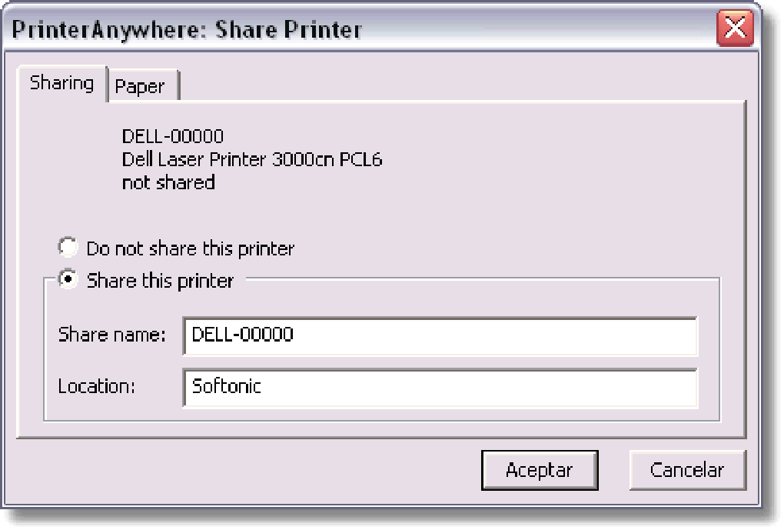Choose the 'Do not share this printer' radio button
Screen dimensions: 784x530
click(68, 247)
